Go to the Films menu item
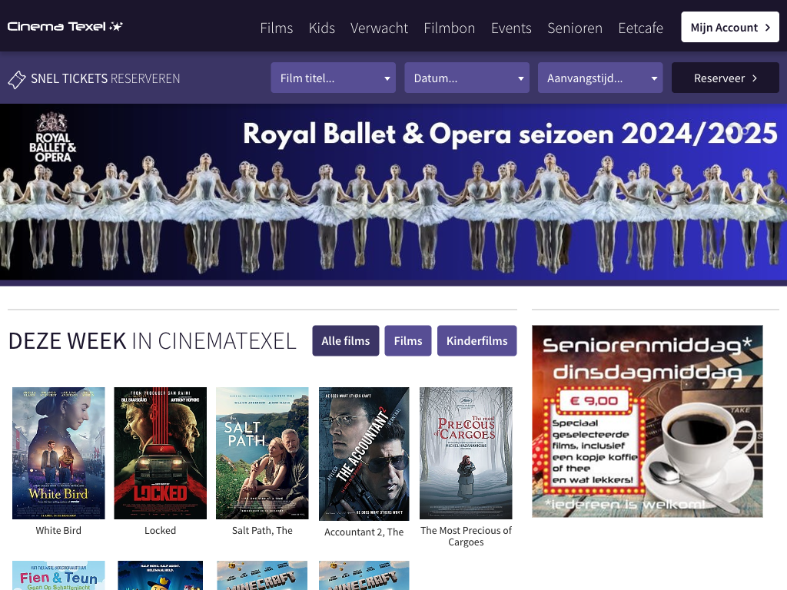Image resolution: width=787 pixels, height=590 pixels. click(276, 28)
